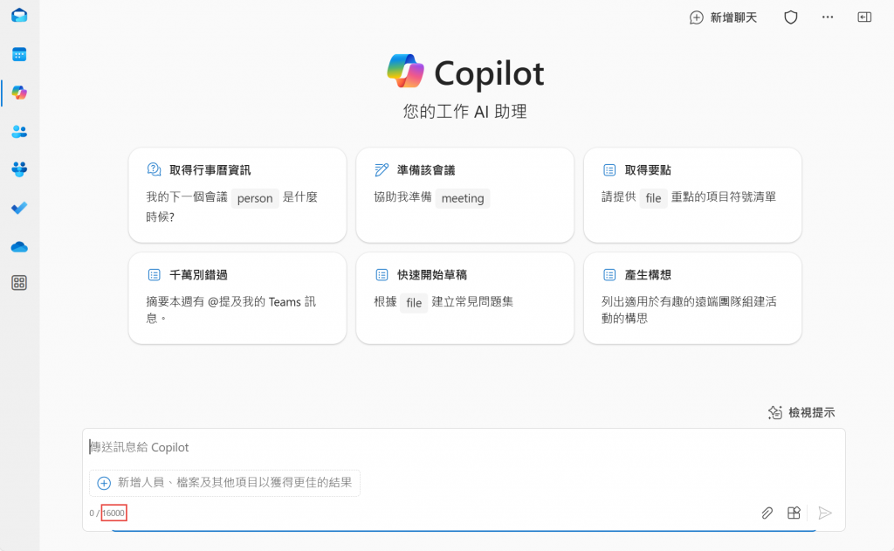Open 檢視提示 to view prompts
Viewport: 894px width, 551px height.
[x=801, y=412]
